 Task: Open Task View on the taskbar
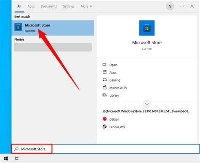tap(17, 158)
